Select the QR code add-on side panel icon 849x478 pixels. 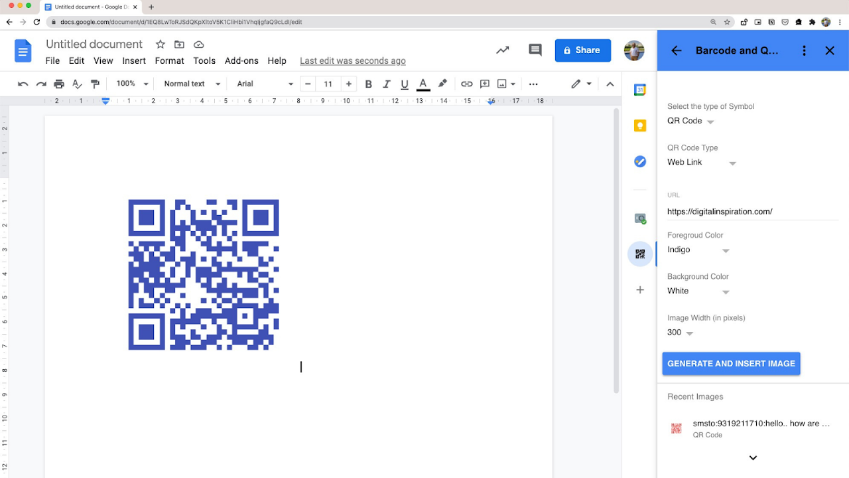point(640,254)
